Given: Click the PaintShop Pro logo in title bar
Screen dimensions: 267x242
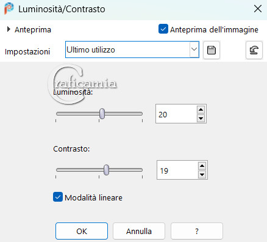Looking at the screenshot, I should pyautogui.click(x=9, y=9).
